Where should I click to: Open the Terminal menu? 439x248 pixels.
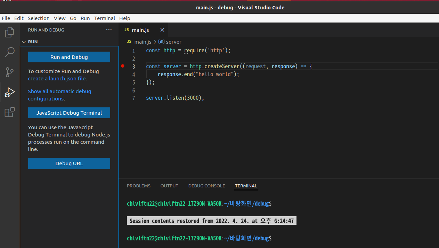coord(105,18)
